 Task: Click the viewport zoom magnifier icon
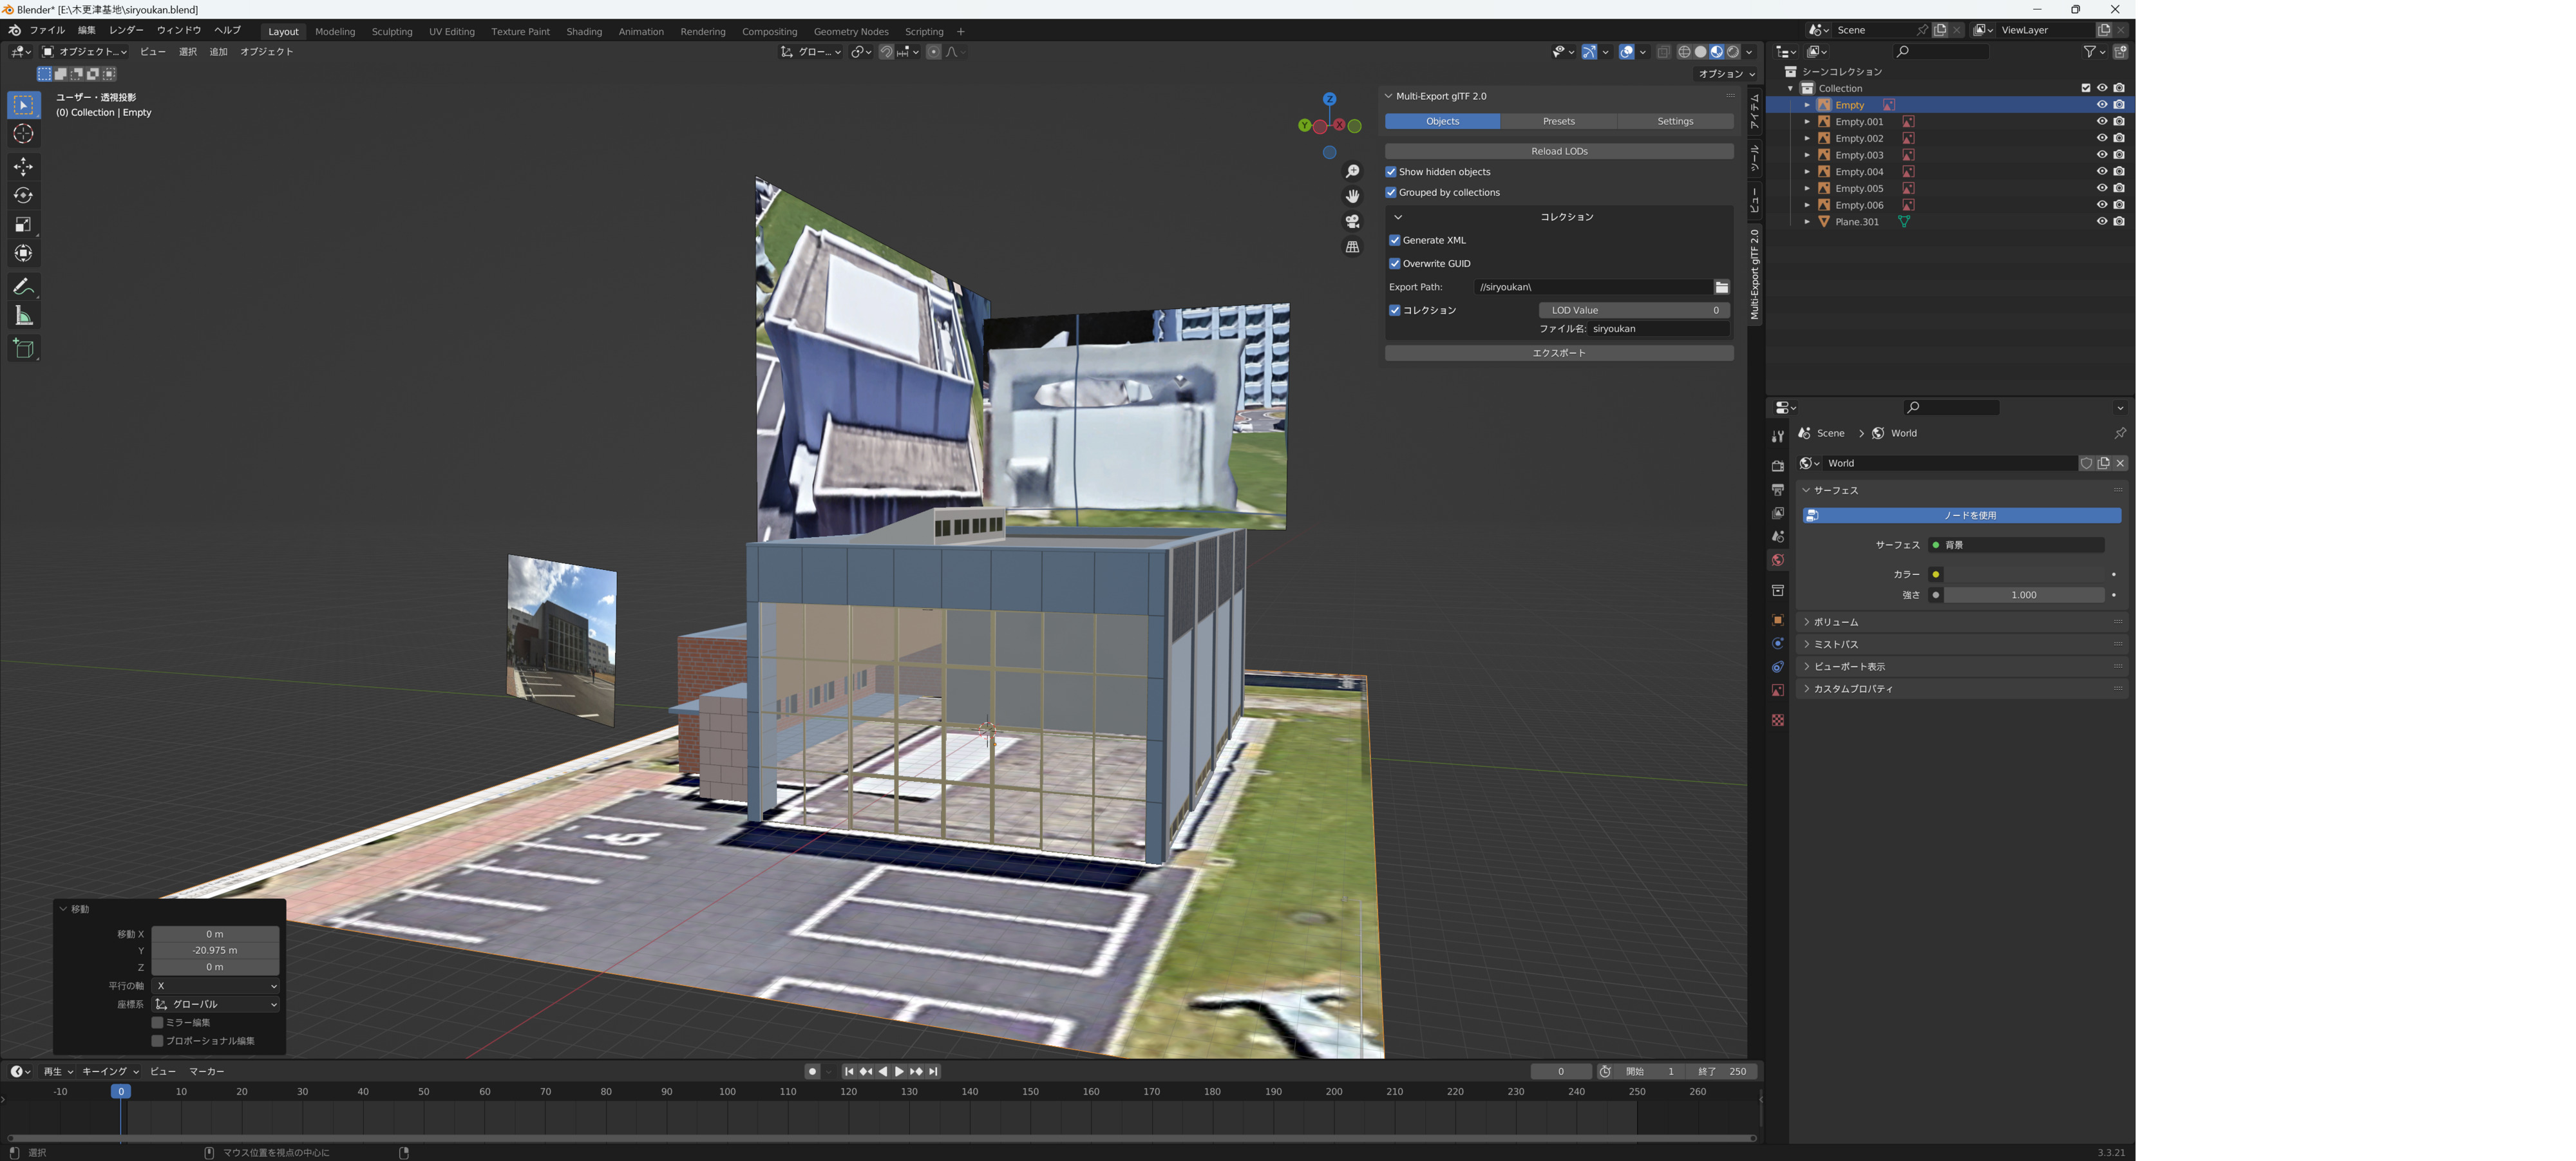[x=1352, y=172]
